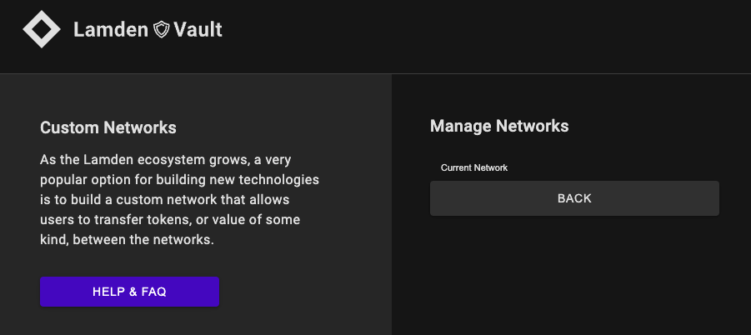Click the word "Manage" in right heading
751x335 pixels.
[461, 126]
